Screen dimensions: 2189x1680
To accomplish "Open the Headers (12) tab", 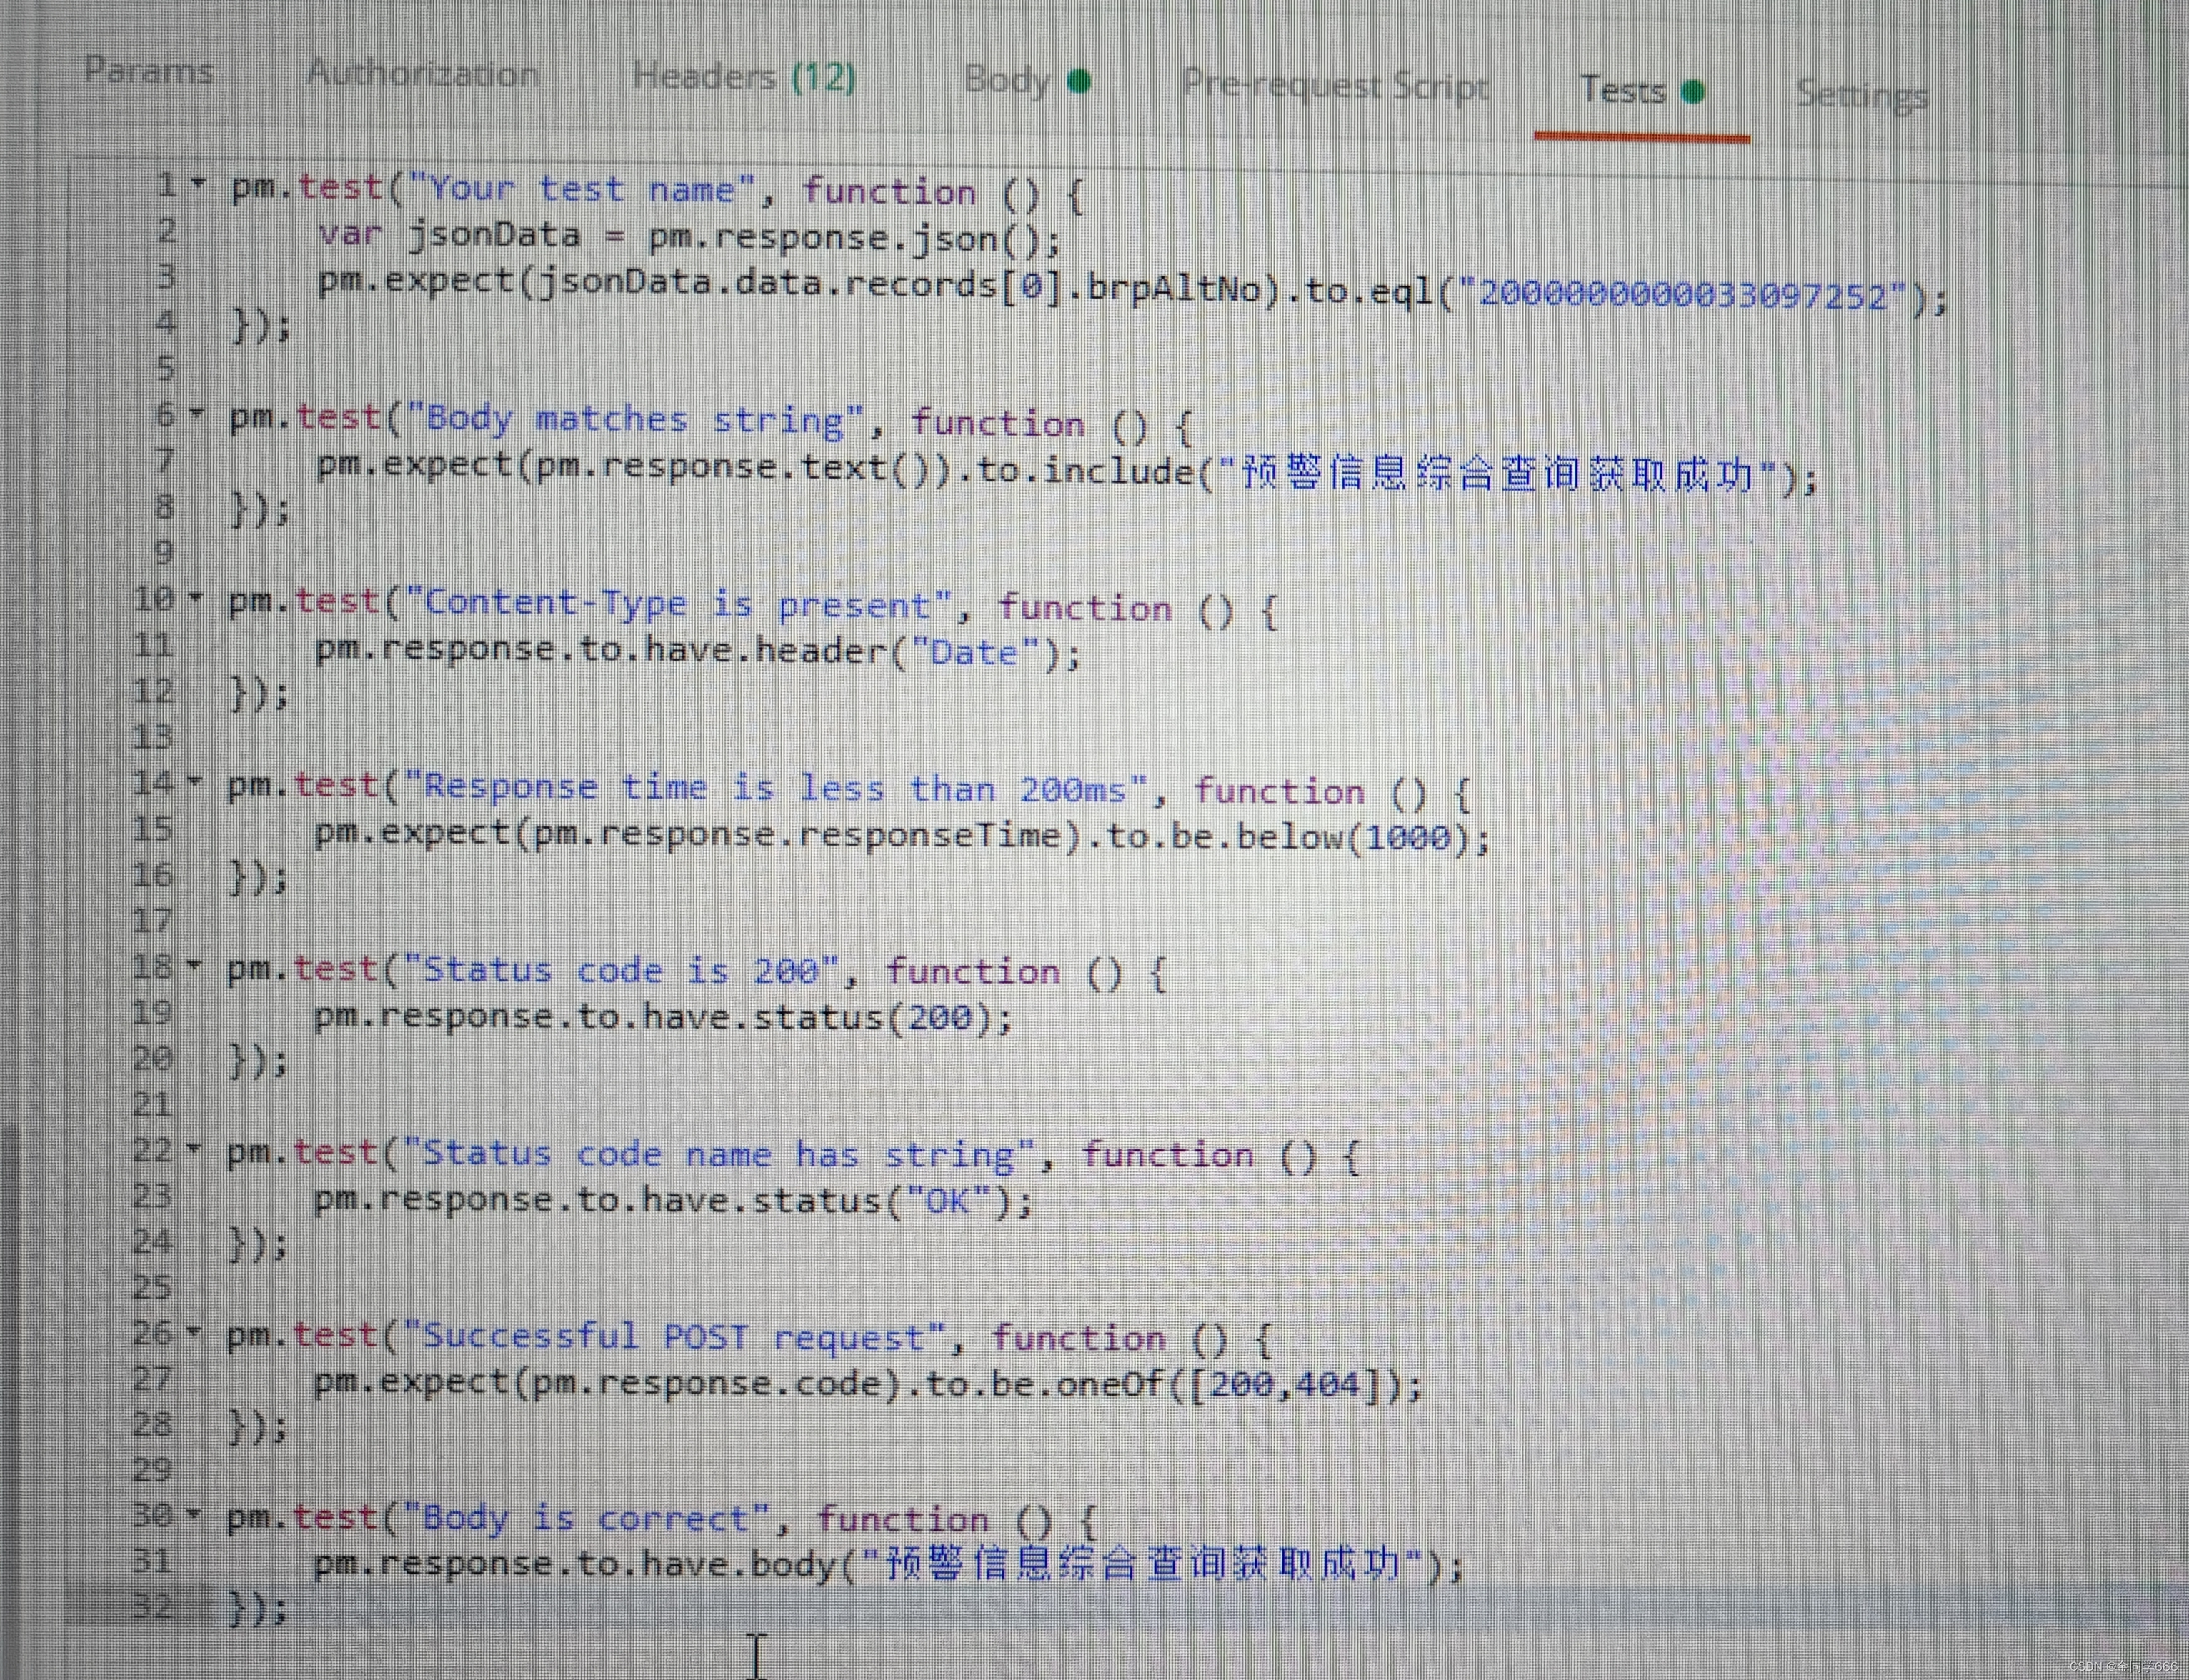I will pyautogui.click(x=744, y=77).
